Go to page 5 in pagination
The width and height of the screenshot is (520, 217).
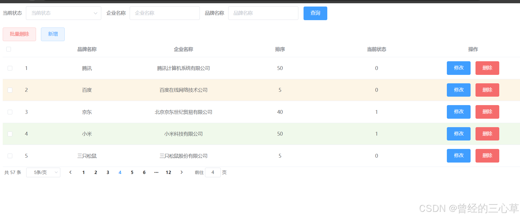(x=132, y=172)
